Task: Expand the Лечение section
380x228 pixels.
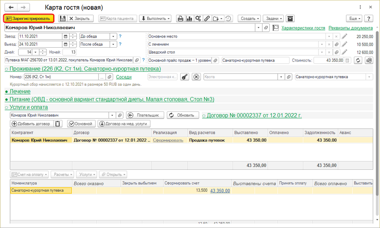Action: (x=20, y=91)
